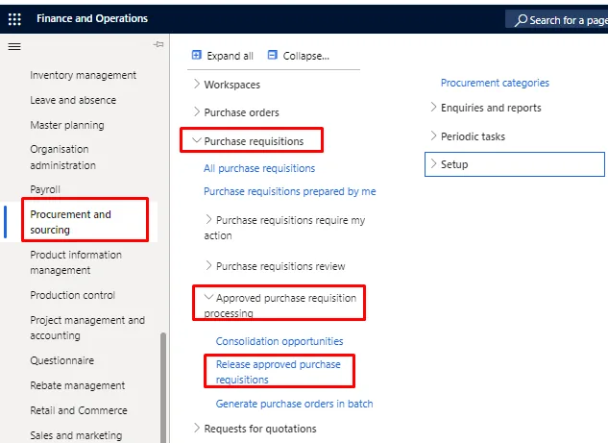Select Inventory management module
The width and height of the screenshot is (608, 443).
(x=83, y=75)
